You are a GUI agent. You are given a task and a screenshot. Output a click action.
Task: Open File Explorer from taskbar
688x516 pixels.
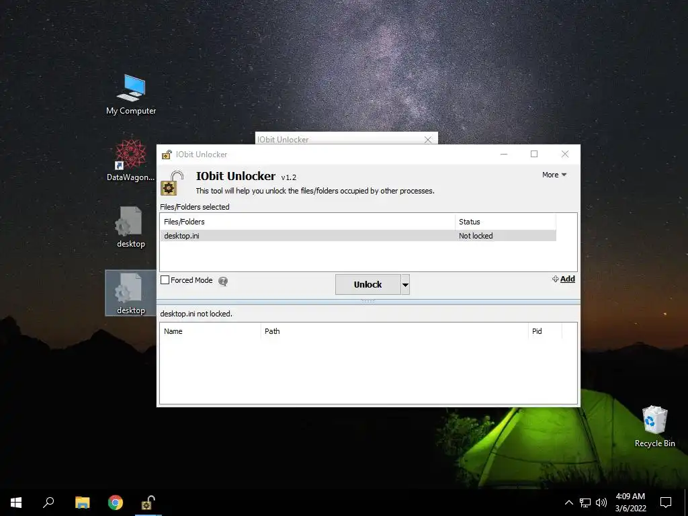coord(82,503)
